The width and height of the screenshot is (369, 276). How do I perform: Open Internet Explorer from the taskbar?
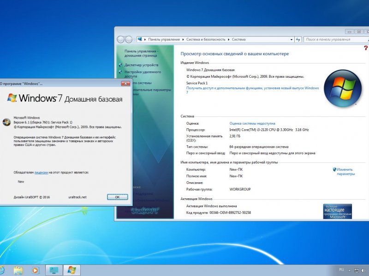point(1,270)
